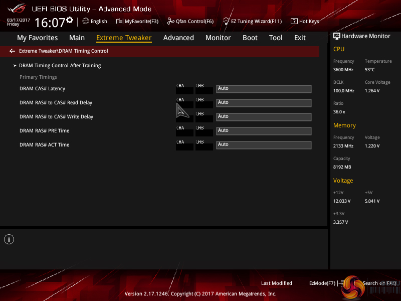Viewport: 401px width, 301px height.
Task: Click the Primary Timings section heading
Action: click(x=38, y=77)
